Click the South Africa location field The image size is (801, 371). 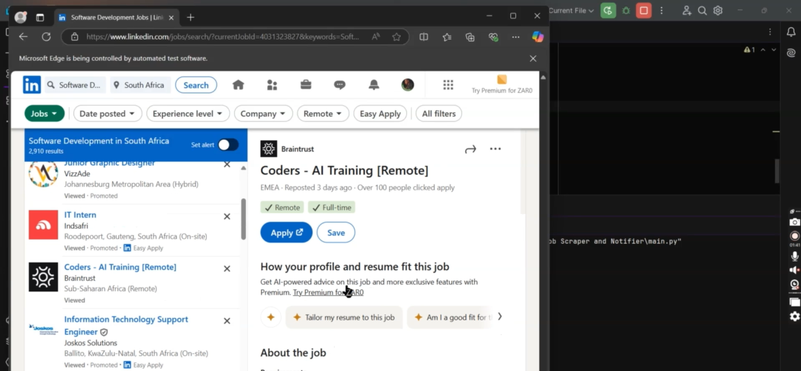[141, 85]
